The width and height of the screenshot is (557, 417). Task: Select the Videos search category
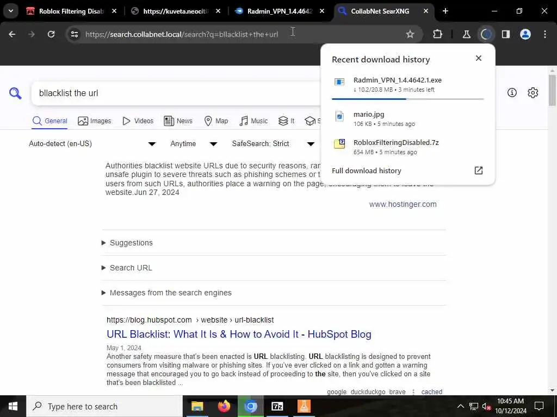(138, 121)
